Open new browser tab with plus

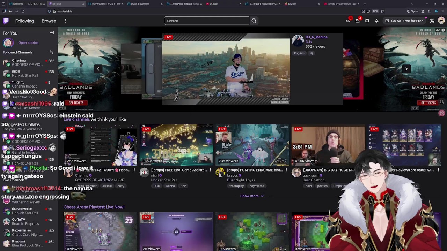(x=365, y=4)
